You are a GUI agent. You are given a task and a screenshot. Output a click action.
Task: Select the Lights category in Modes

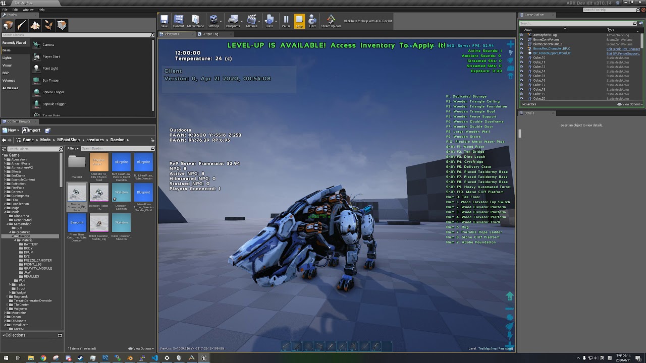[7, 57]
